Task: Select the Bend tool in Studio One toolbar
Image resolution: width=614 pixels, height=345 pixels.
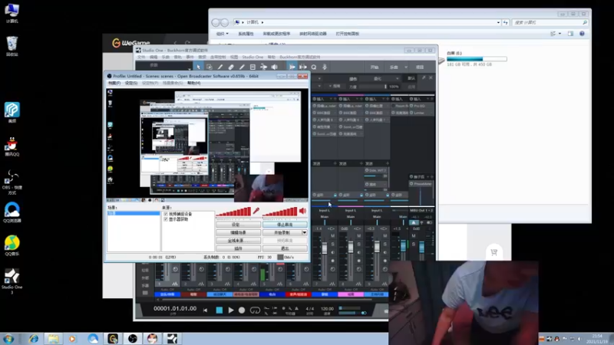Action: [x=263, y=67]
